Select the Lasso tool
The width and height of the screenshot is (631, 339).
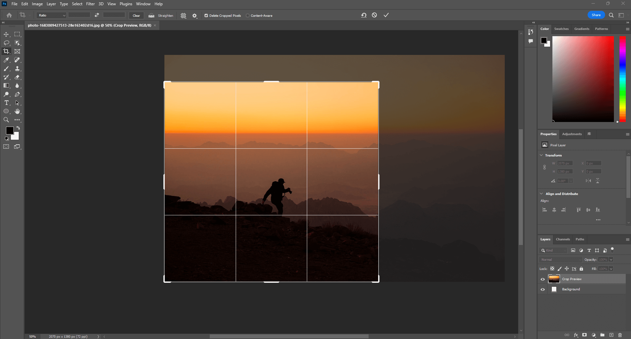[x=6, y=43]
